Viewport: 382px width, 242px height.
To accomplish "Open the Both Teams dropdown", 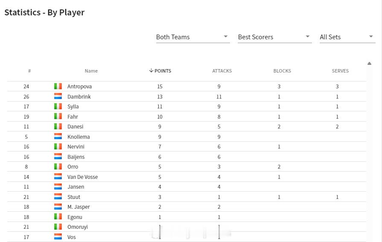I will tap(192, 37).
